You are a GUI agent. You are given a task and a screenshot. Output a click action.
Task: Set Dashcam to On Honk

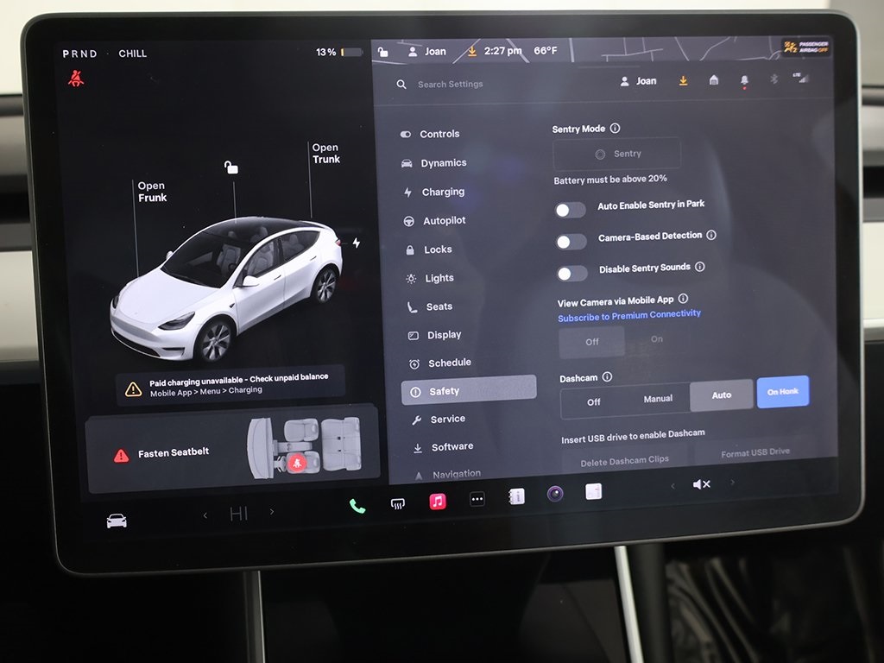point(781,391)
